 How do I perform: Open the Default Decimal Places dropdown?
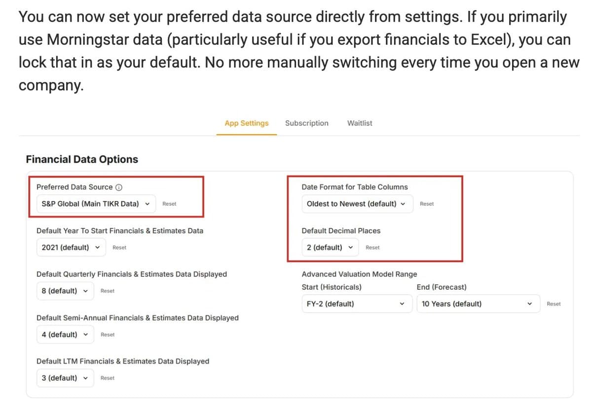point(330,247)
